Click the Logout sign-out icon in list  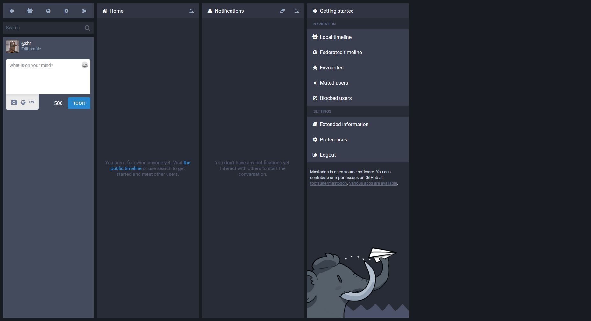pyautogui.click(x=315, y=155)
